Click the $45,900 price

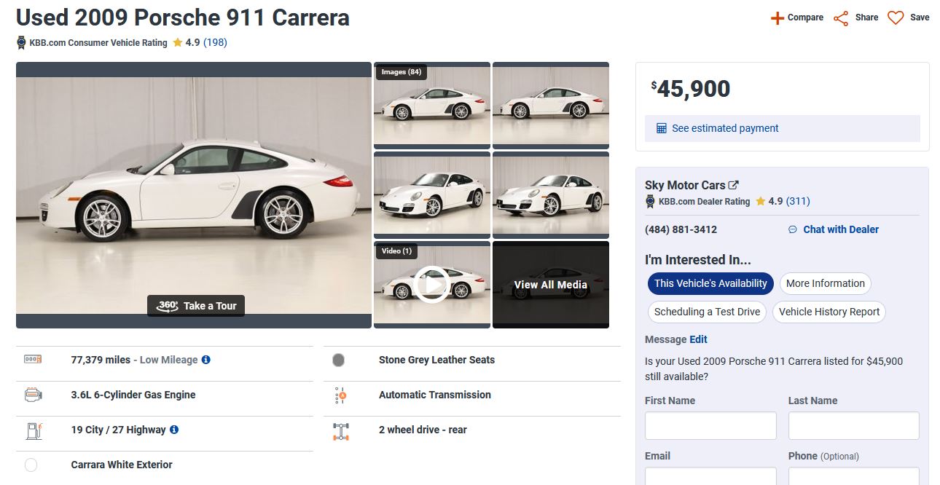click(x=691, y=89)
